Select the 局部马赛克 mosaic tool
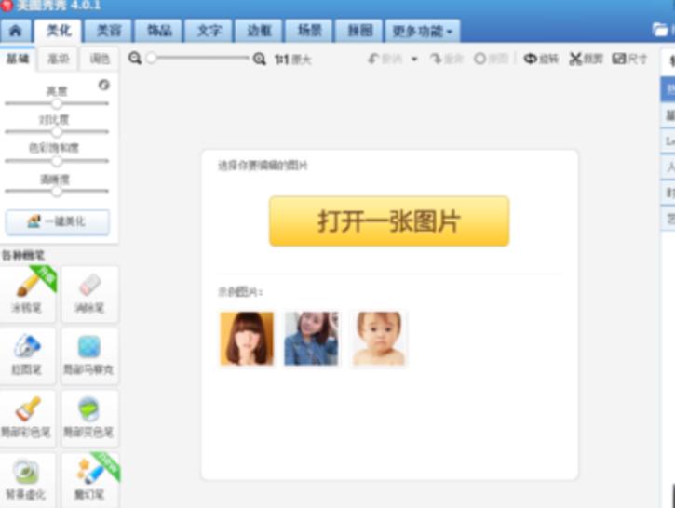The image size is (675, 508). pos(90,355)
